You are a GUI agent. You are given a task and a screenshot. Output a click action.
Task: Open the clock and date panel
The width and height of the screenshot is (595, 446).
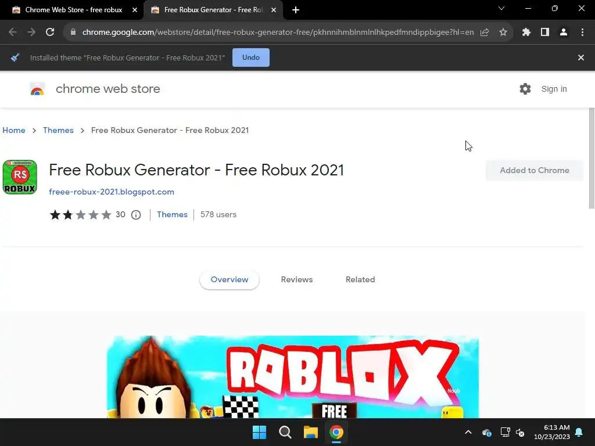pyautogui.click(x=552, y=432)
